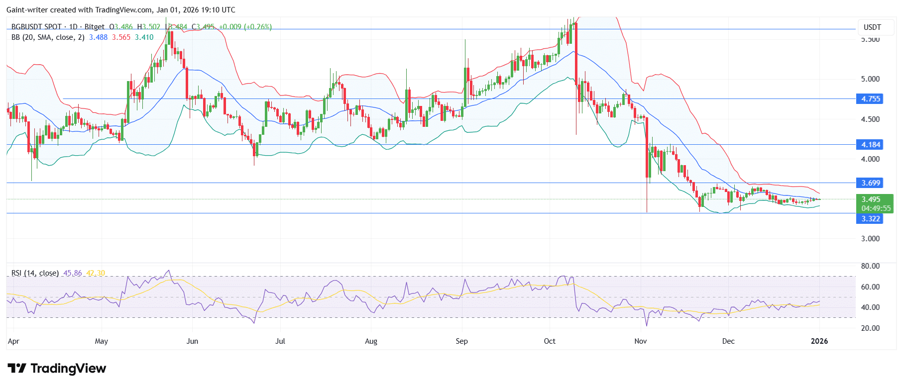903x387 pixels.
Task: Click the RSI (14, close) indicator label
Action: click(35, 273)
